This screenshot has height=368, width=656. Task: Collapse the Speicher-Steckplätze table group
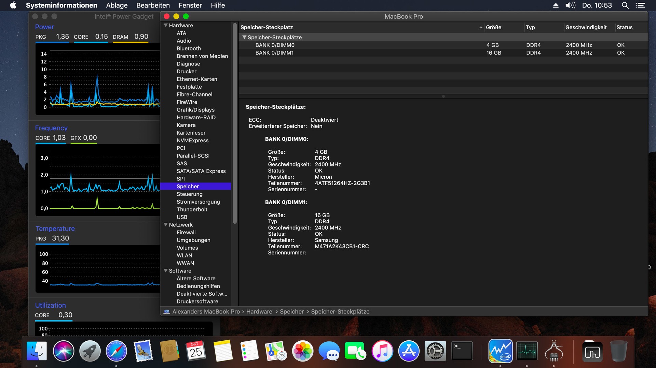click(x=244, y=37)
